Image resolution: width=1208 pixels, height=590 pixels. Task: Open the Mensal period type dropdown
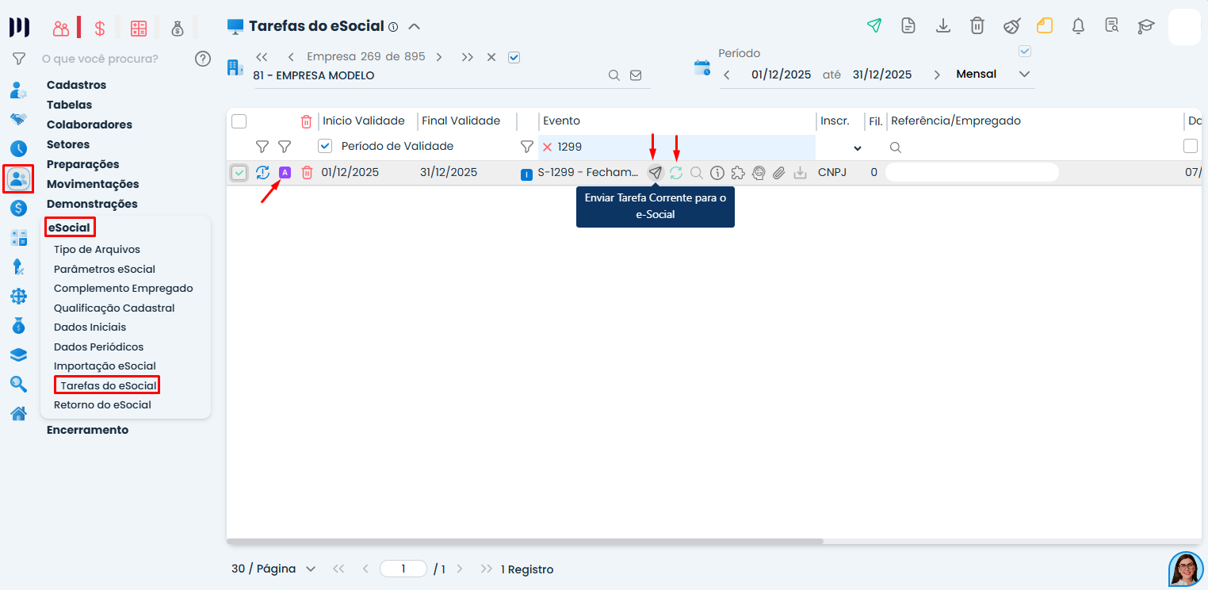[x=994, y=75]
